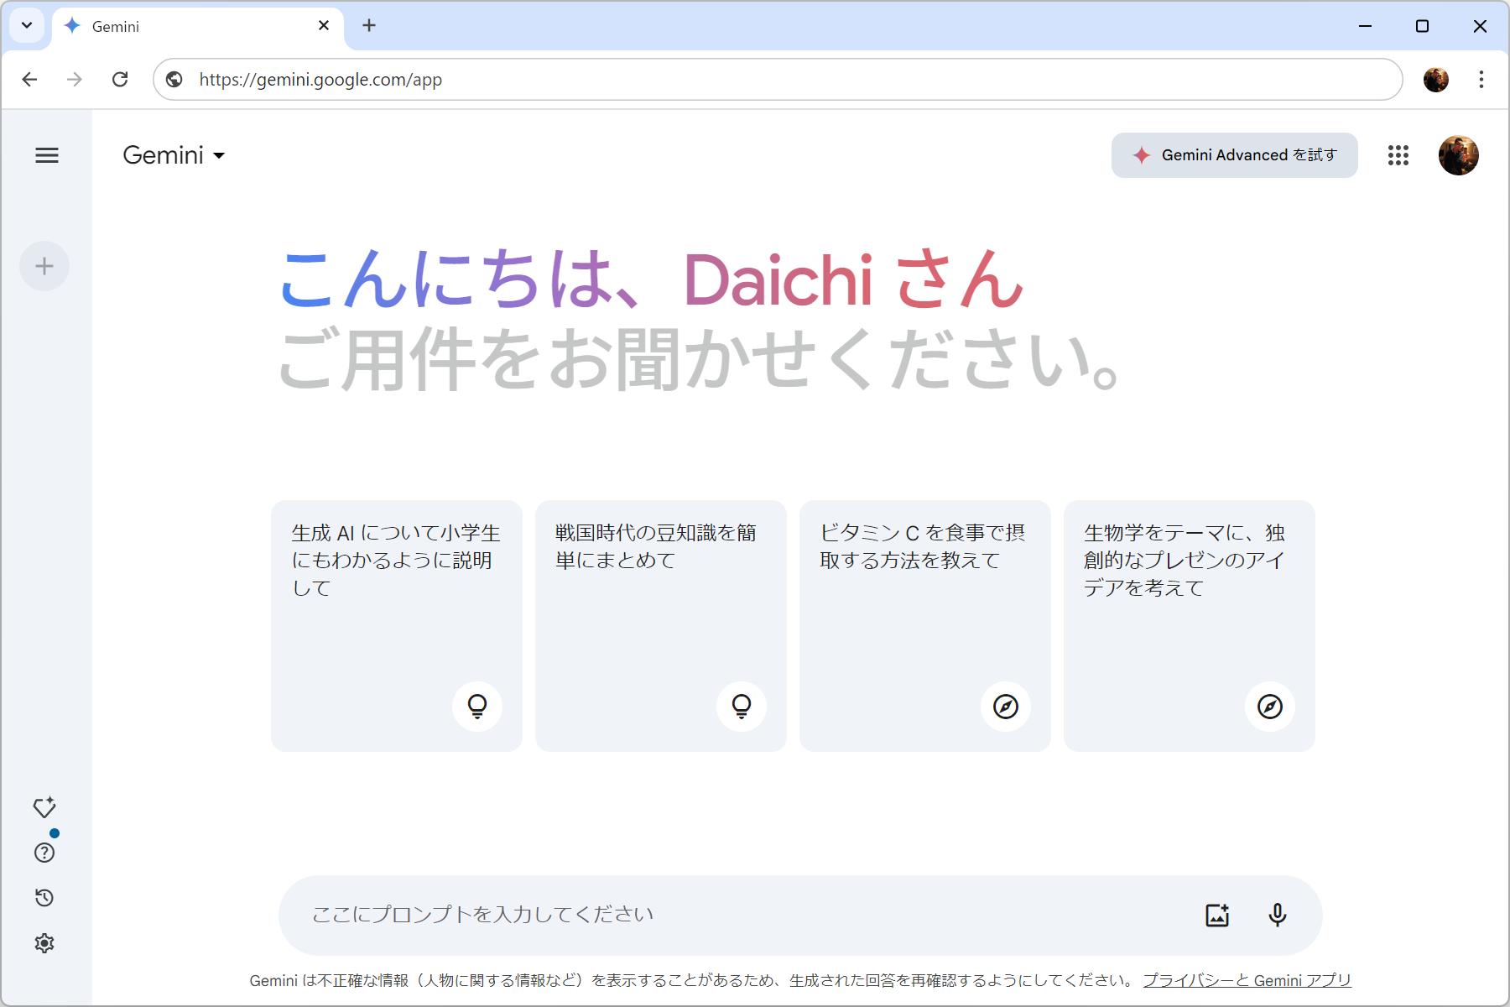Open the Google account avatar in Gemini

coord(1458,155)
